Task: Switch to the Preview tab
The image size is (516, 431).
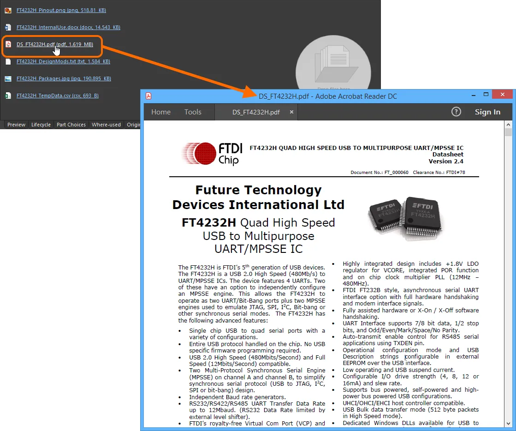Action: point(16,125)
